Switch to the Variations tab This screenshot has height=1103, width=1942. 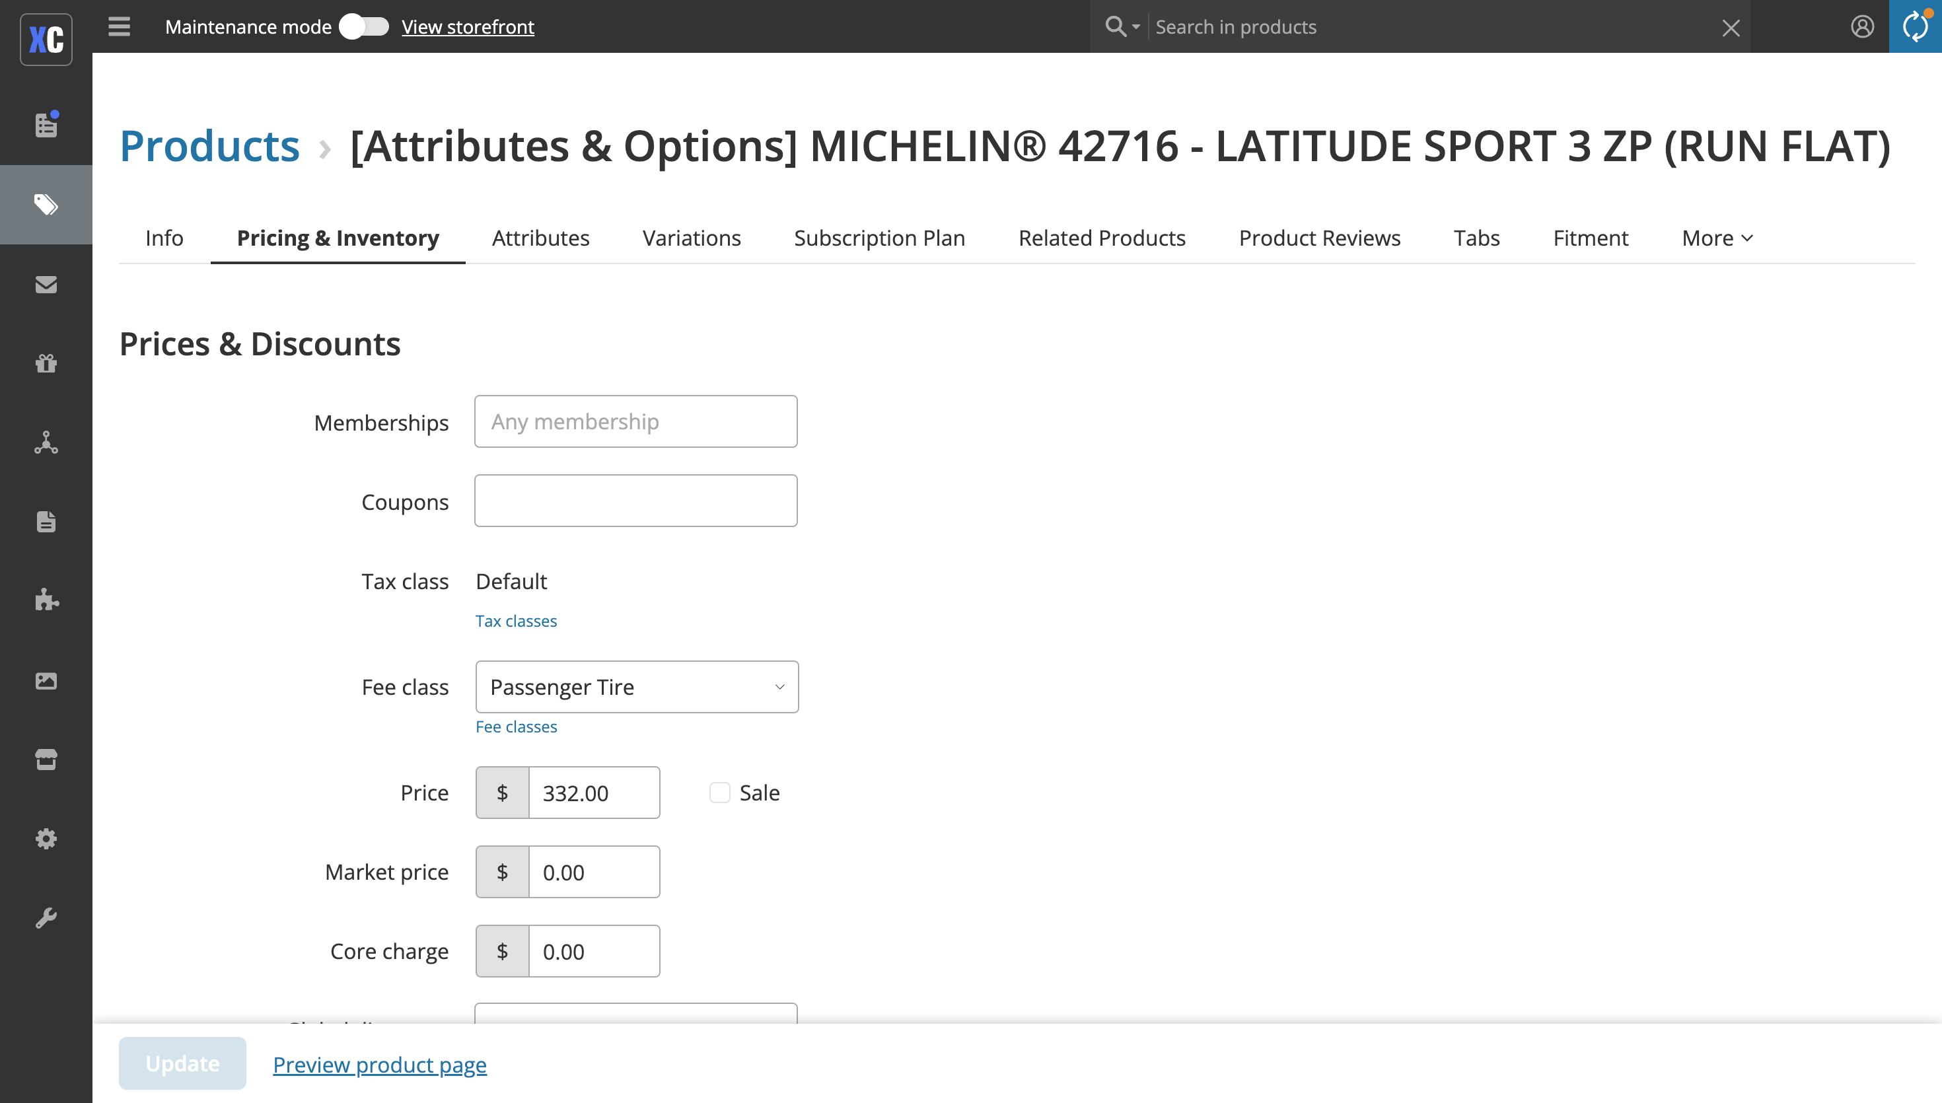click(x=691, y=238)
